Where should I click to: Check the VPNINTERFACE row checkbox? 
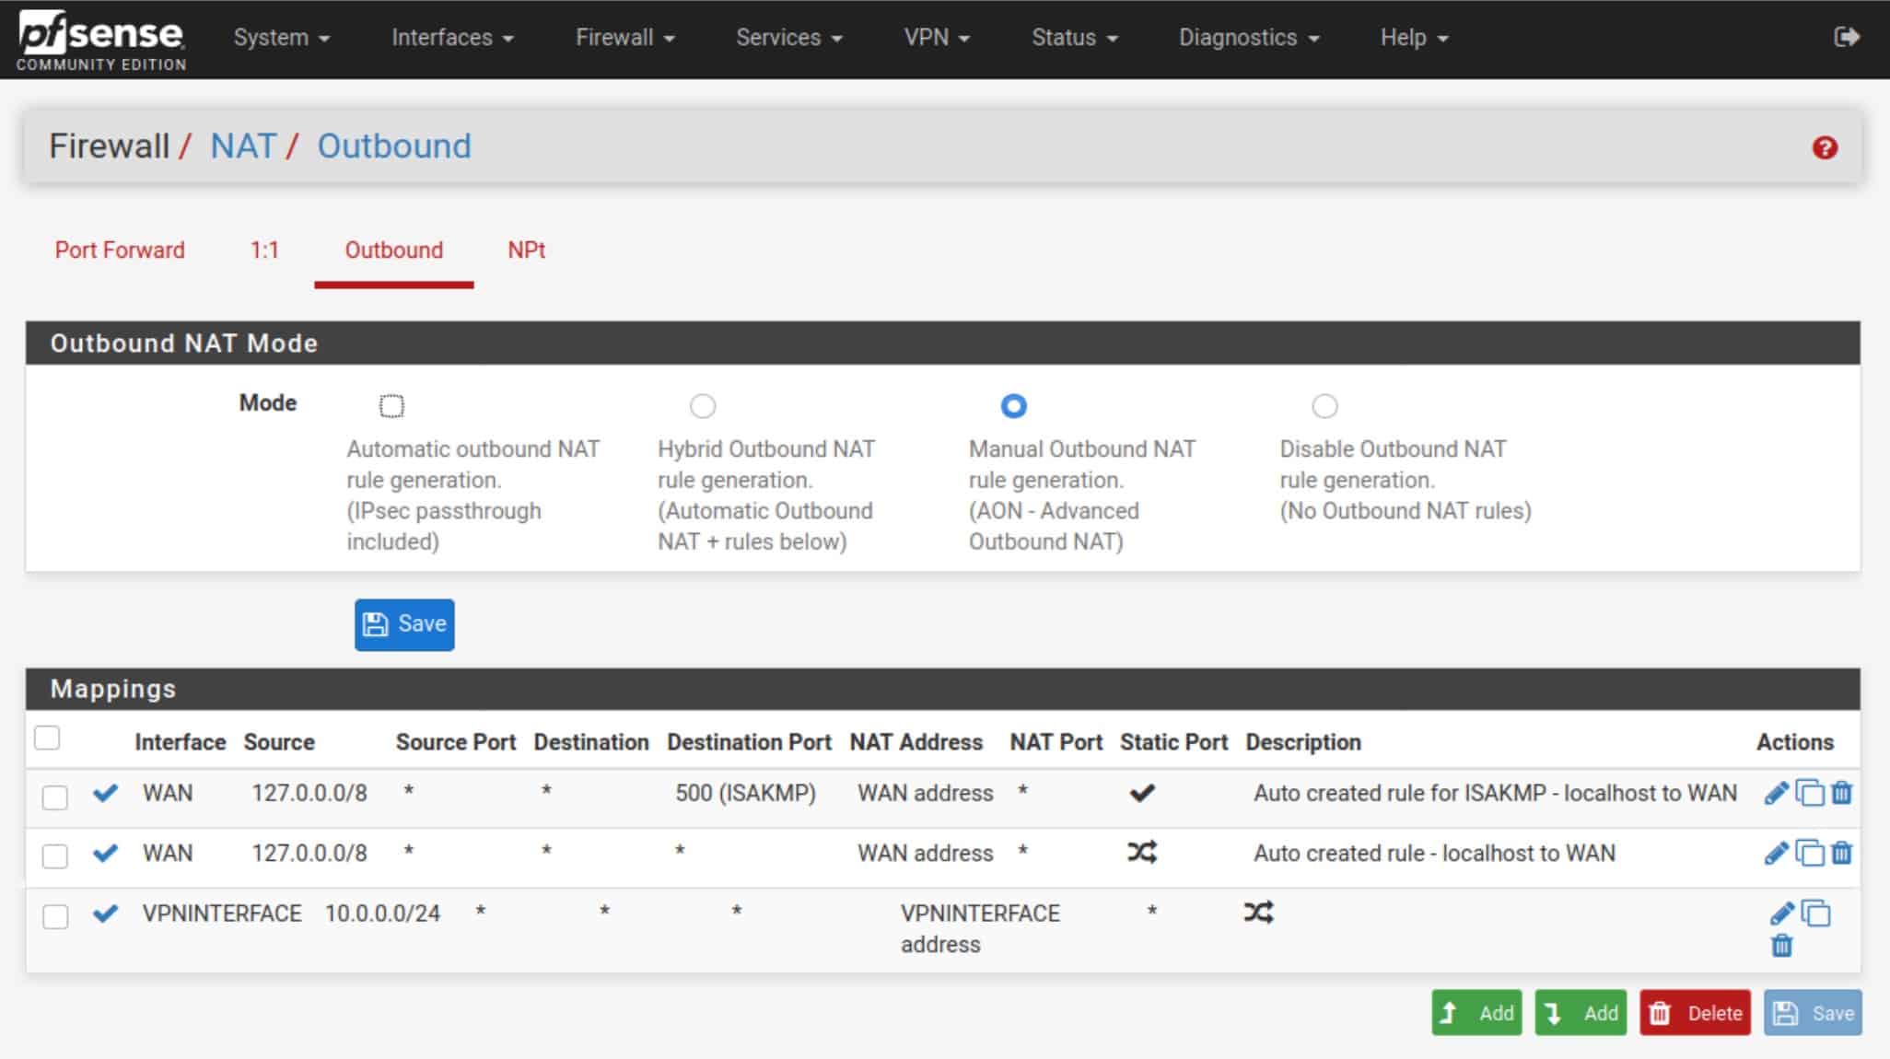[55, 917]
